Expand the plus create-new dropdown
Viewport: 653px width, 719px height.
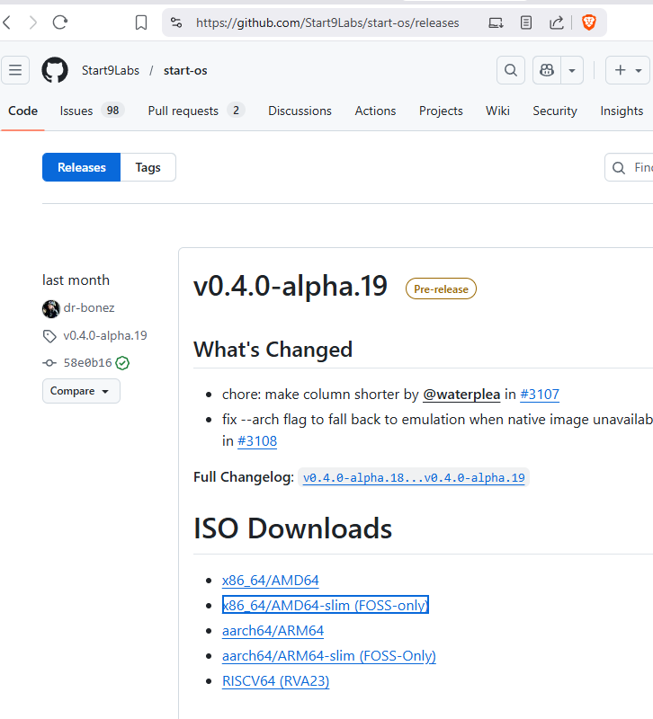point(628,70)
